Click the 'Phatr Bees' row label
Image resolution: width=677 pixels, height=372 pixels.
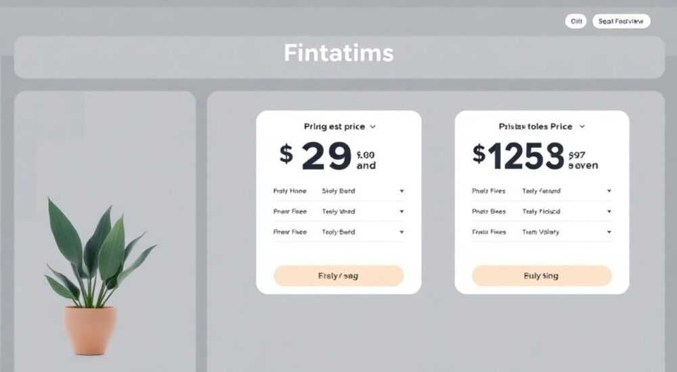489,212
